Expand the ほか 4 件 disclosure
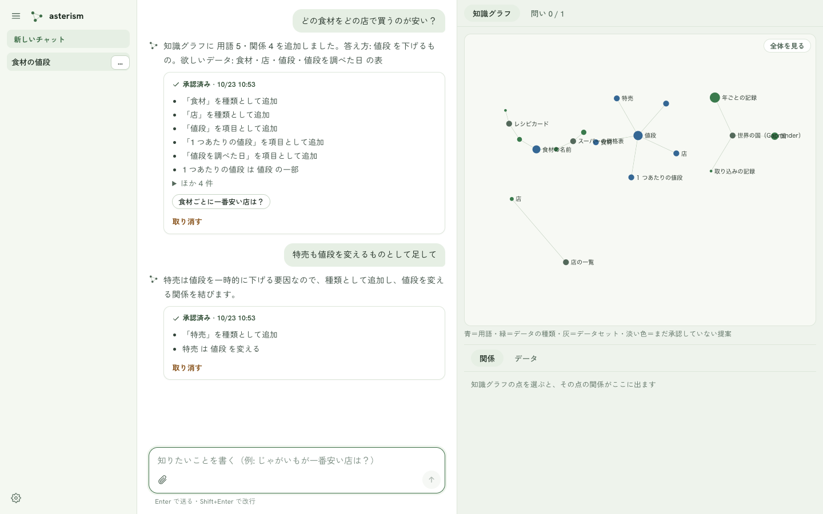Image resolution: width=823 pixels, height=514 pixels. (193, 183)
